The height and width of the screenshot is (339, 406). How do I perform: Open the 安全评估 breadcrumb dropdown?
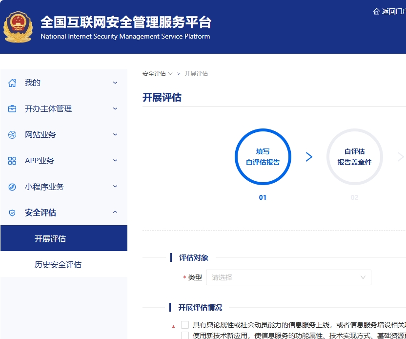tap(157, 74)
